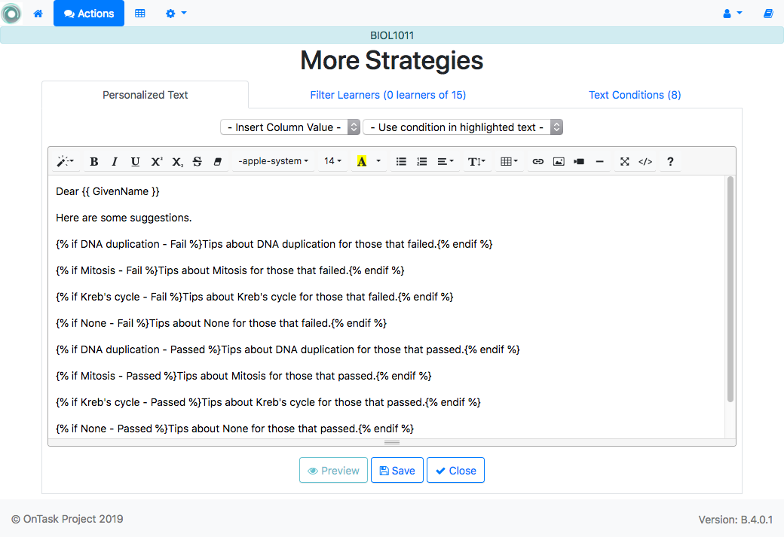This screenshot has width=784, height=537.
Task: Click the None - Passed condition line
Action: coord(235,429)
